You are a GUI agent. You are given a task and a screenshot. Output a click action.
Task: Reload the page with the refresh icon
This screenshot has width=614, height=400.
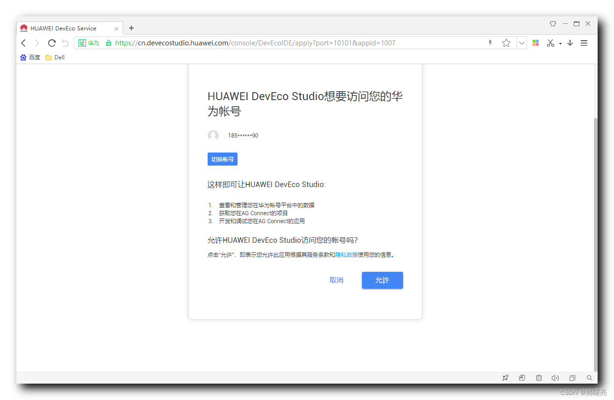pos(52,43)
